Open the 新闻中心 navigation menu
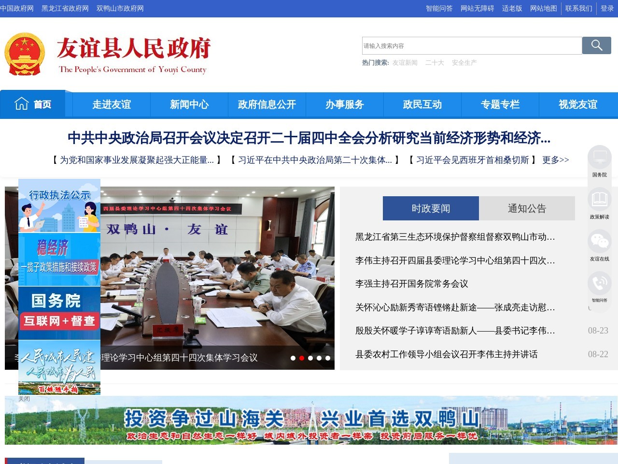 click(x=189, y=104)
